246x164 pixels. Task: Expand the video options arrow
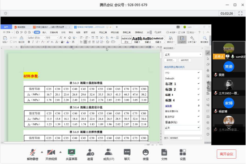[x=60, y=152]
